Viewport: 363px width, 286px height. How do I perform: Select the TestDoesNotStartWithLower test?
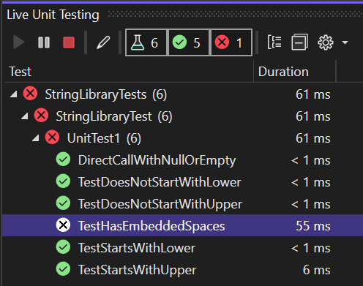pyautogui.click(x=182, y=182)
